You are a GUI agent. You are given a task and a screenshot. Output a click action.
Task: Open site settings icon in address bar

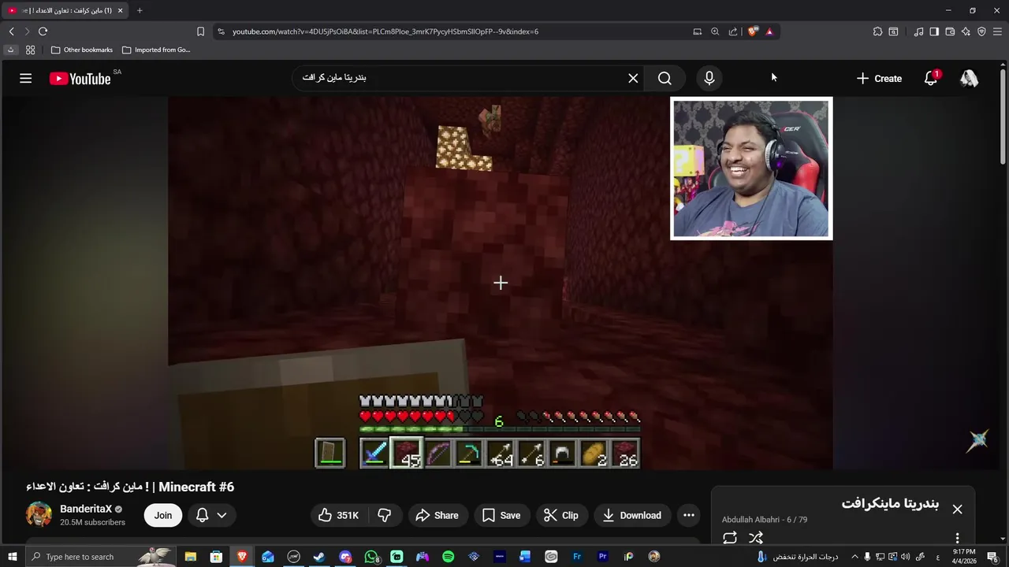tap(221, 31)
